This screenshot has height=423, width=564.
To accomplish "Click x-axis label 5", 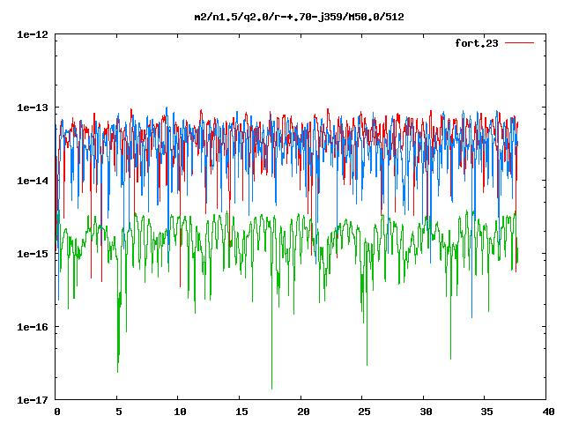I will [x=118, y=412].
